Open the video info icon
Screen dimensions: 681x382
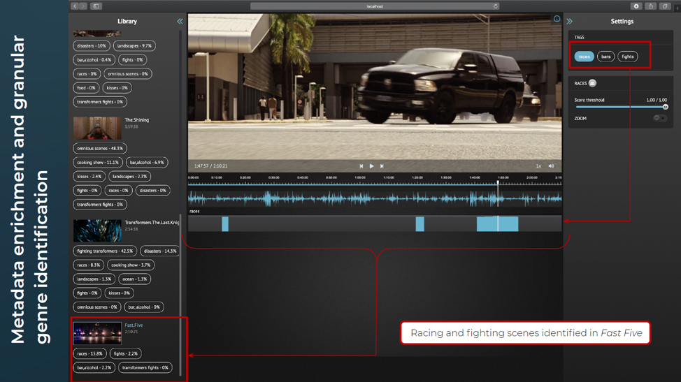[x=557, y=19]
